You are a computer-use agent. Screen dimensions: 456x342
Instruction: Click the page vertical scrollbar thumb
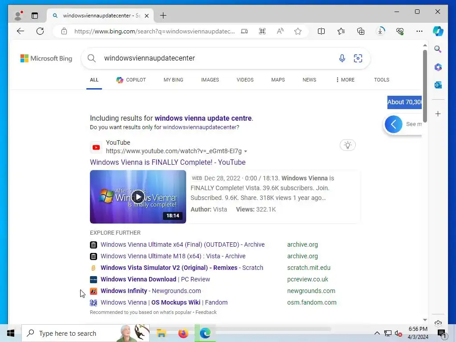click(425, 86)
